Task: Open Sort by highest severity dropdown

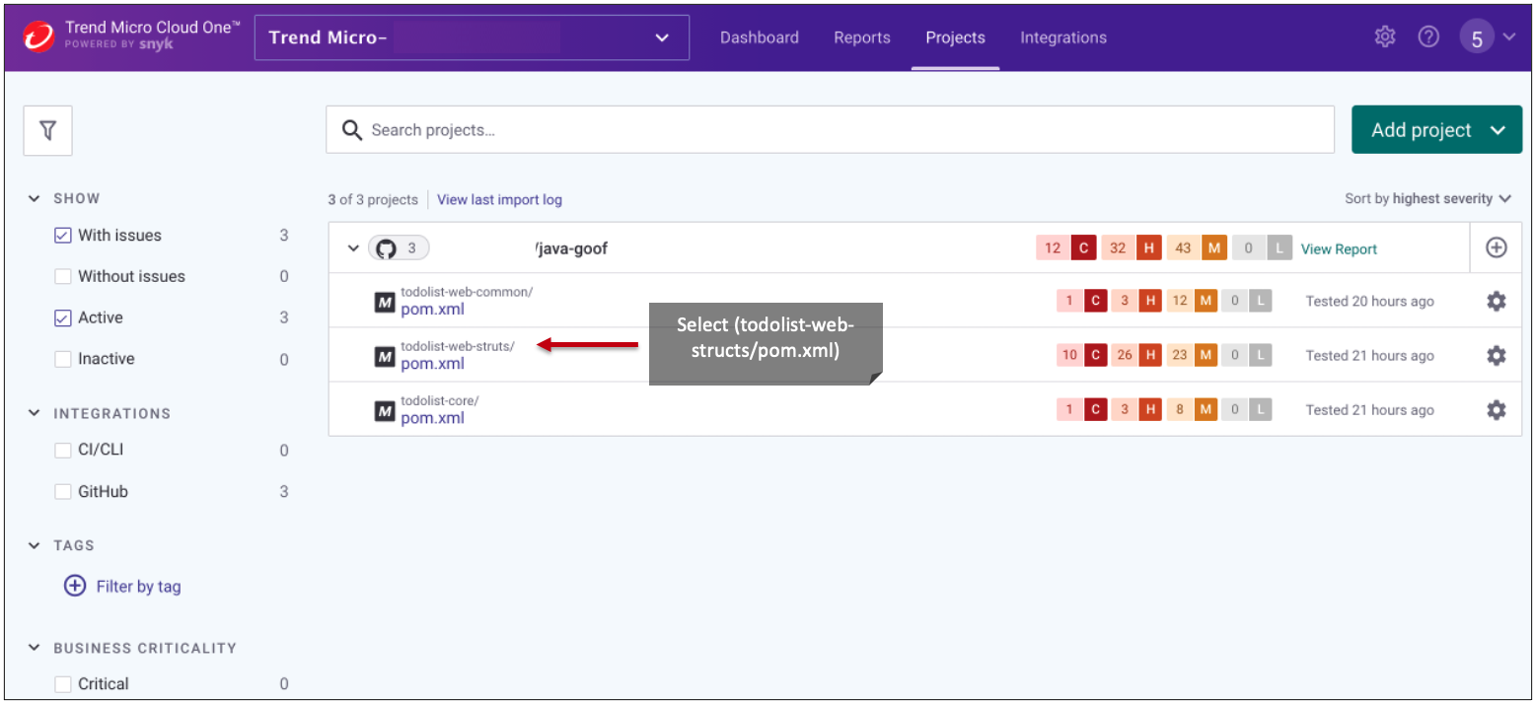Action: [x=1427, y=199]
